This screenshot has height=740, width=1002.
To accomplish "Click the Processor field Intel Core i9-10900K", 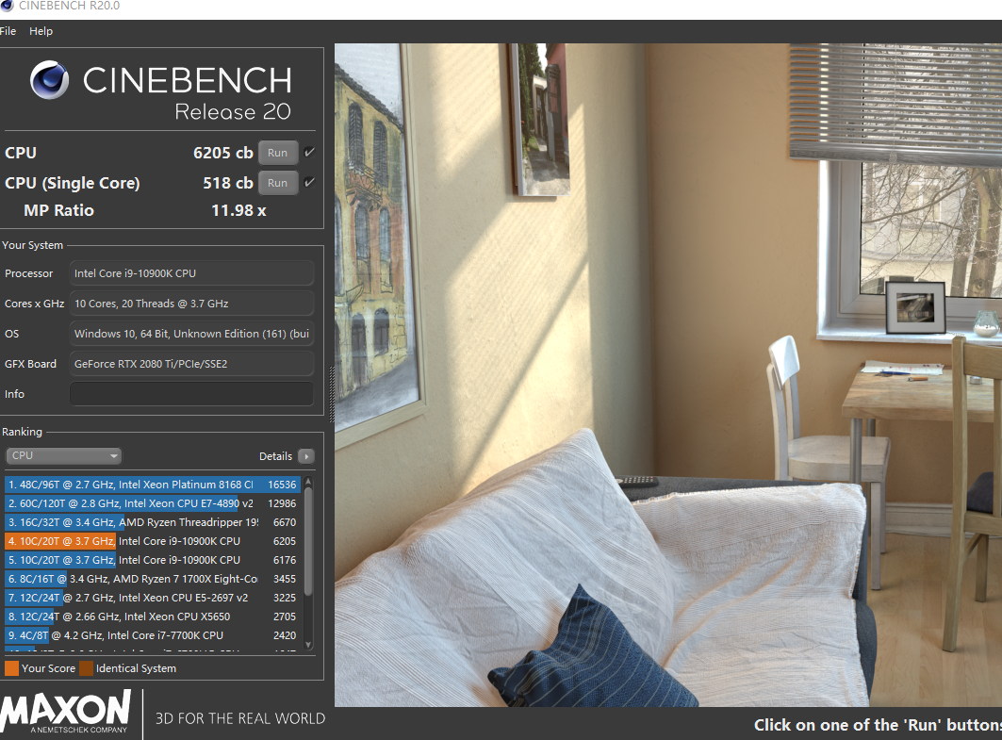I will pyautogui.click(x=191, y=272).
